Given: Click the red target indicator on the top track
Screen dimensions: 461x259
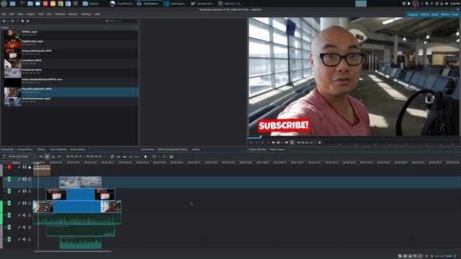Looking at the screenshot, I should point(9,167).
